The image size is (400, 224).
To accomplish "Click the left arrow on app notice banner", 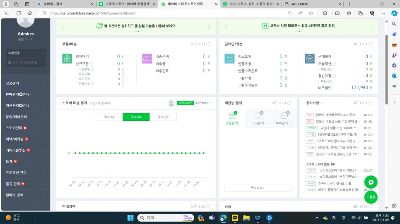I will pos(63,27).
